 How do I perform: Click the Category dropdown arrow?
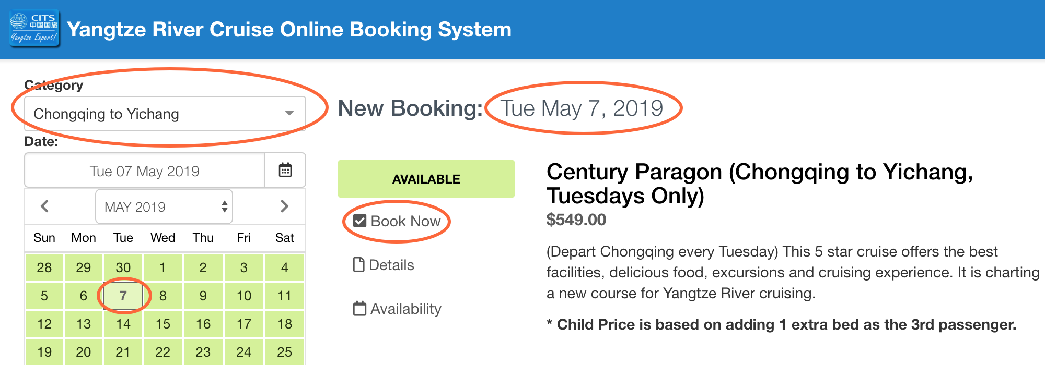coord(289,113)
